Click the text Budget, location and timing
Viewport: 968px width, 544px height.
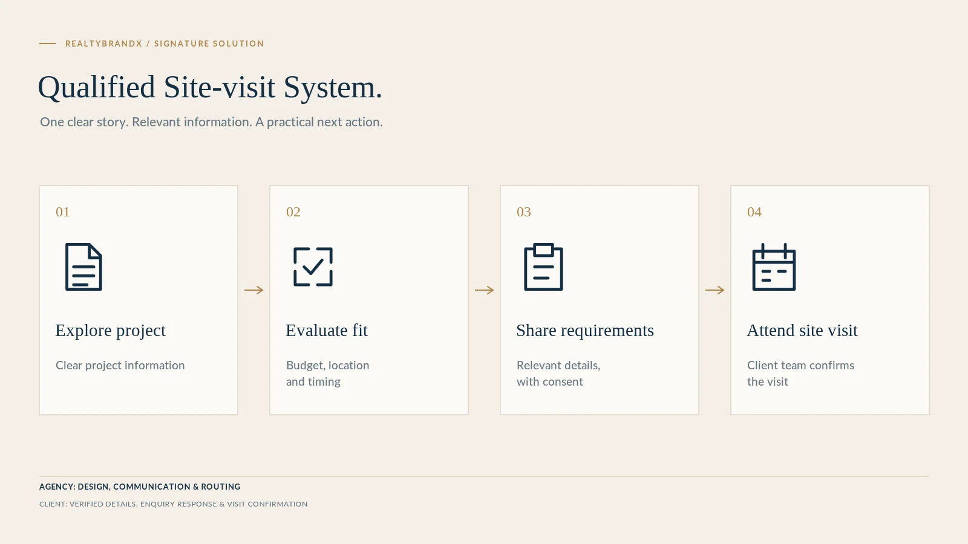pyautogui.click(x=328, y=374)
